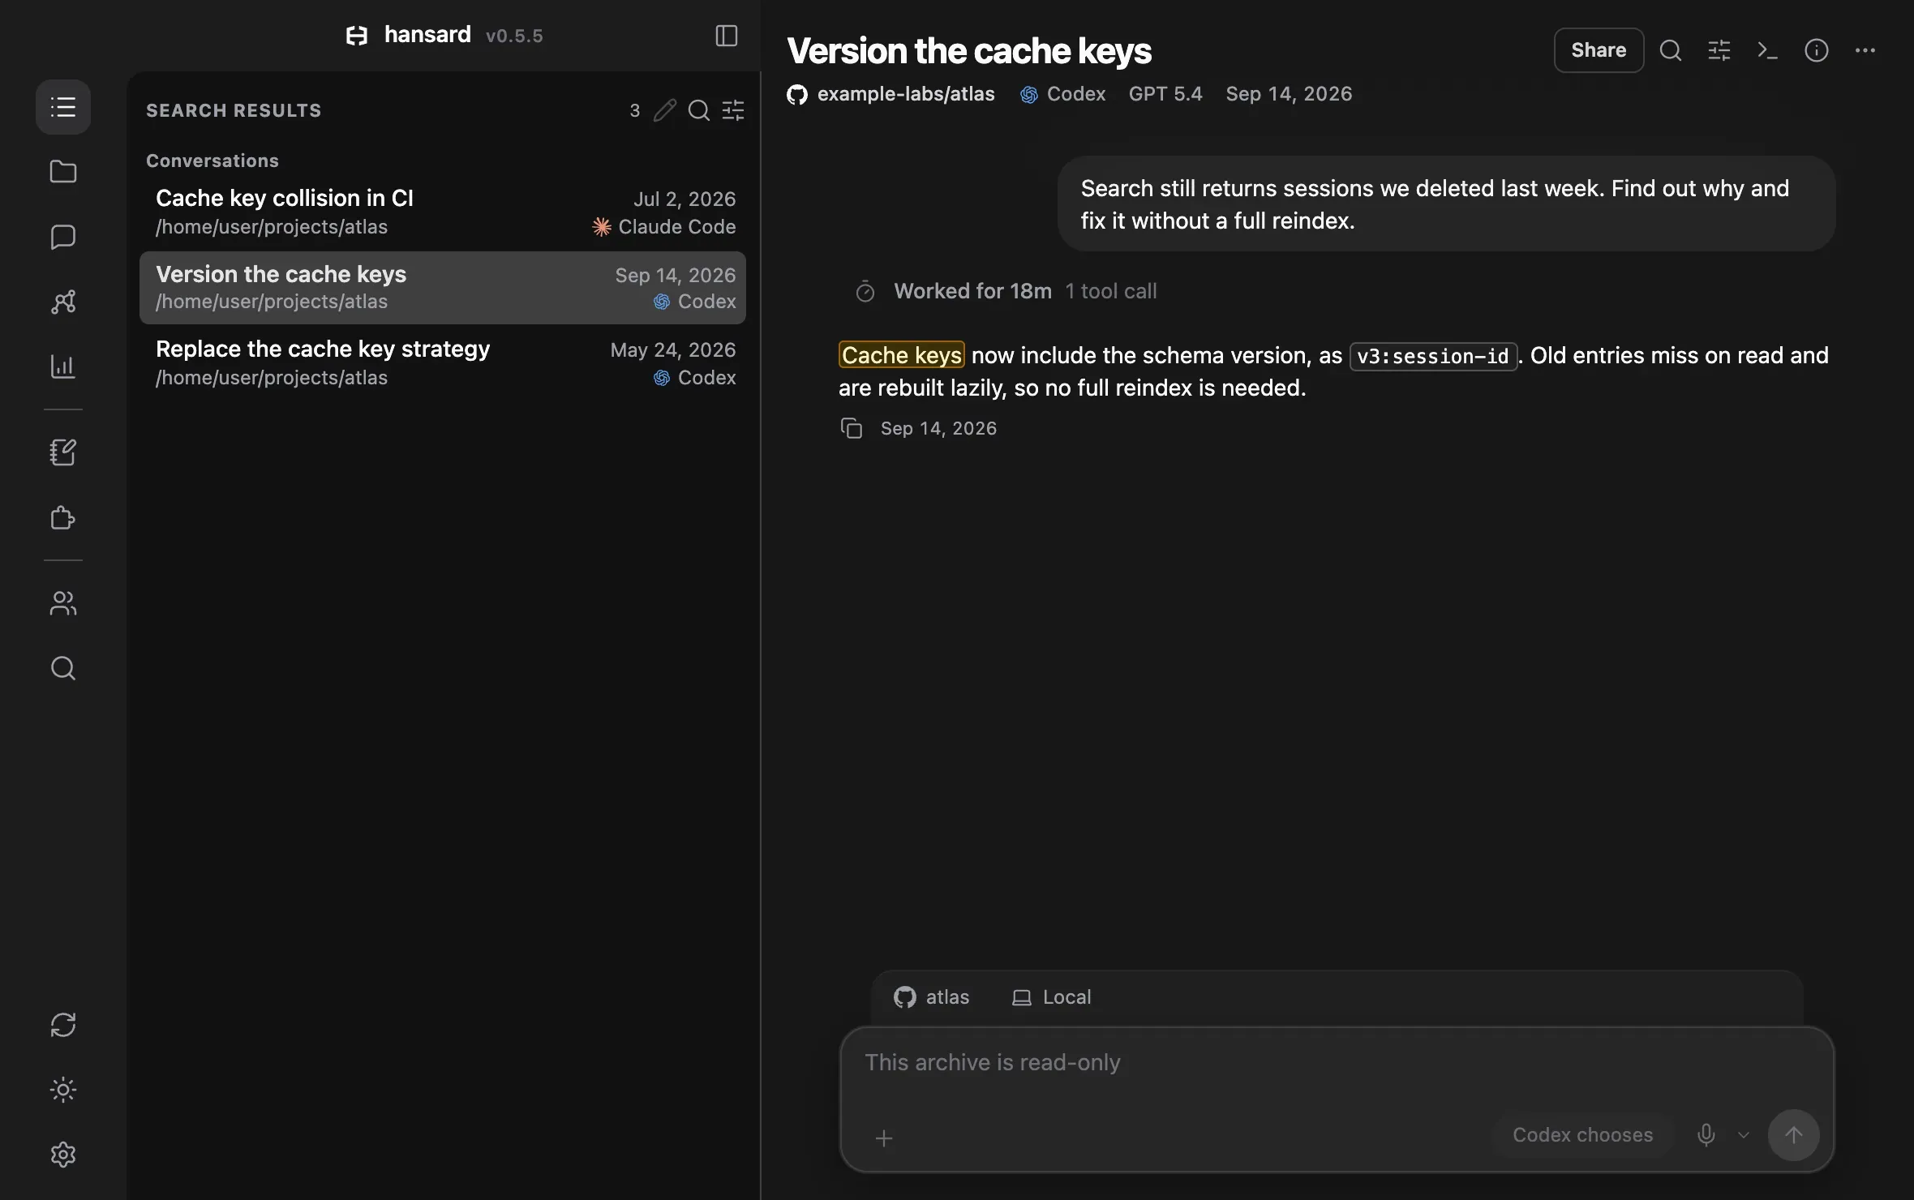Open the sessions list icon in sidebar
Screen dimensions: 1914x1200
pos(63,107)
